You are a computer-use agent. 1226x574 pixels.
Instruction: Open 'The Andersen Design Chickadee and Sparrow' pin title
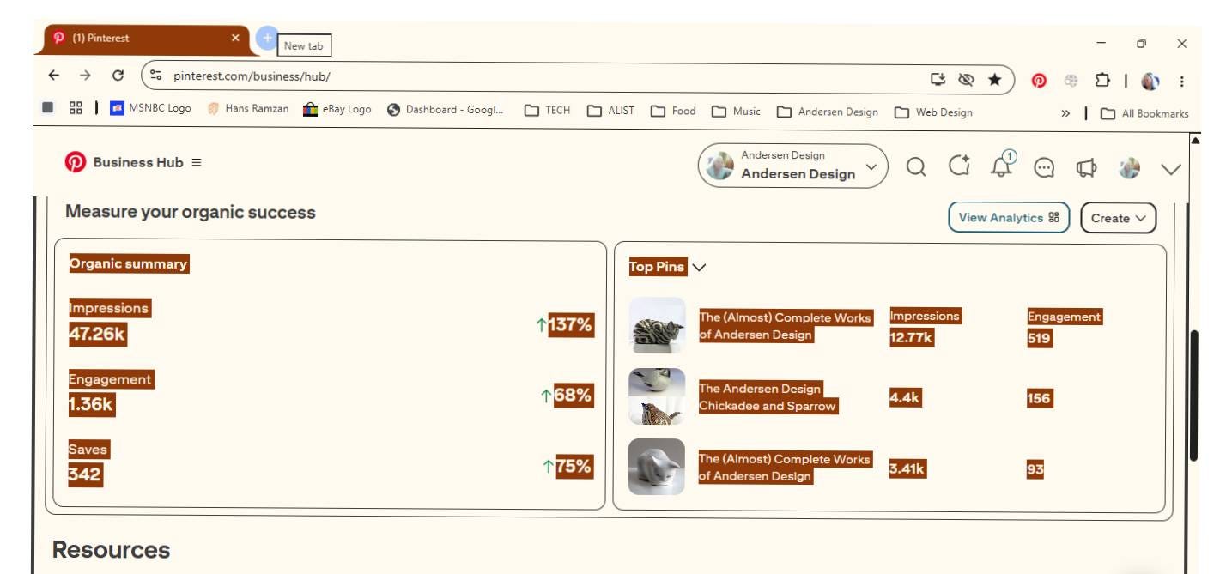[x=768, y=397]
